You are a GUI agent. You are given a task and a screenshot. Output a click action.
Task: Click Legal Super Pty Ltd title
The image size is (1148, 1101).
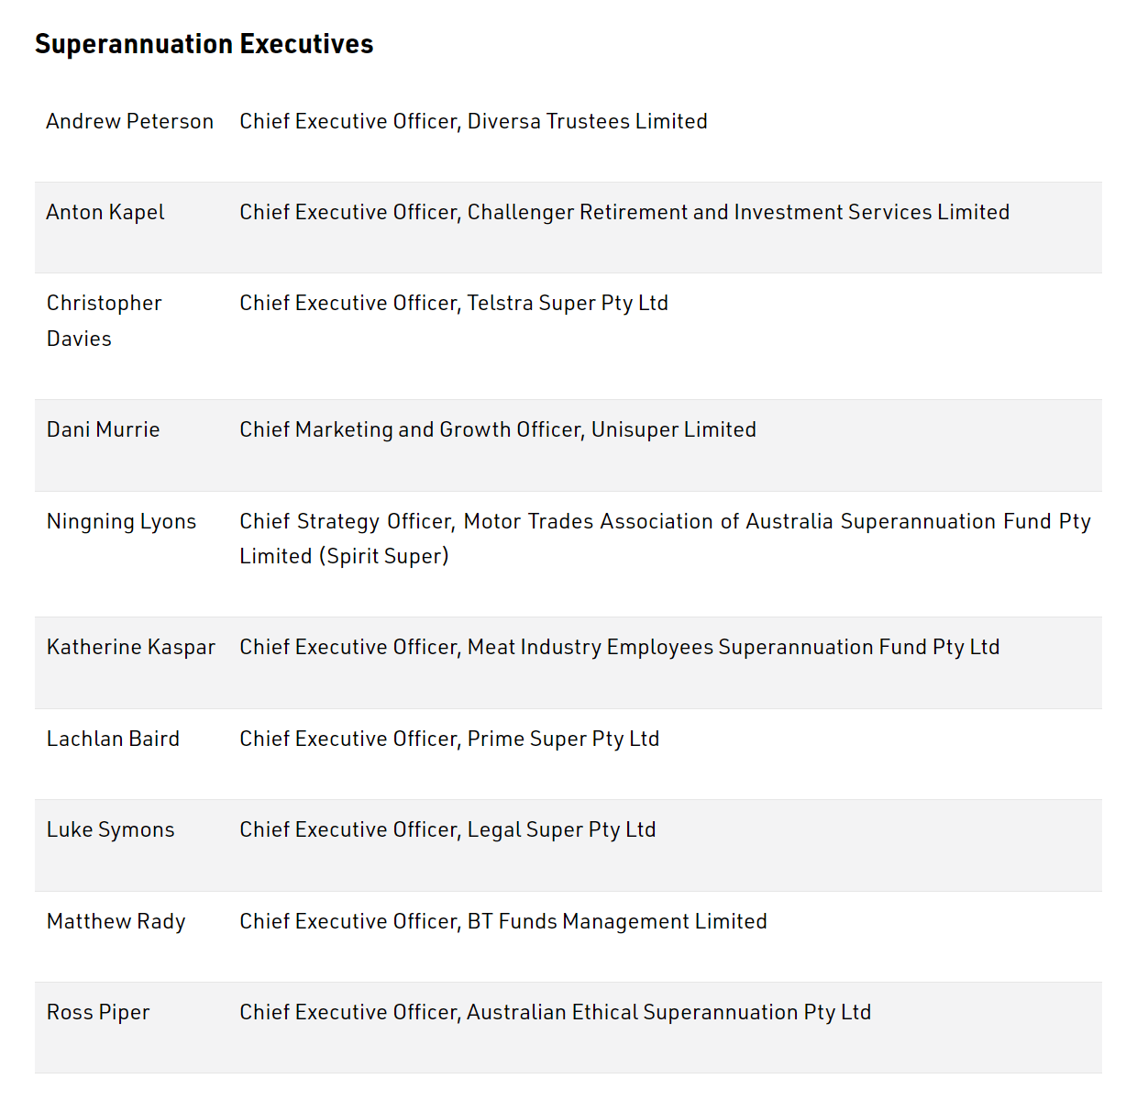[447, 829]
